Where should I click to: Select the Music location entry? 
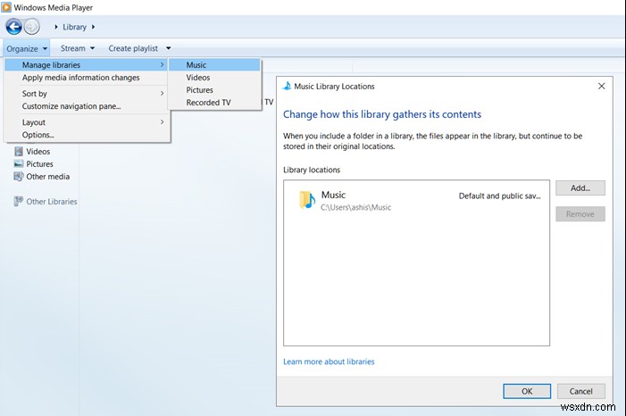pos(416,201)
